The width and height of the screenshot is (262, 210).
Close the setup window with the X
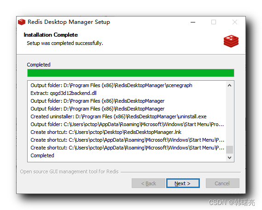[x=235, y=22]
